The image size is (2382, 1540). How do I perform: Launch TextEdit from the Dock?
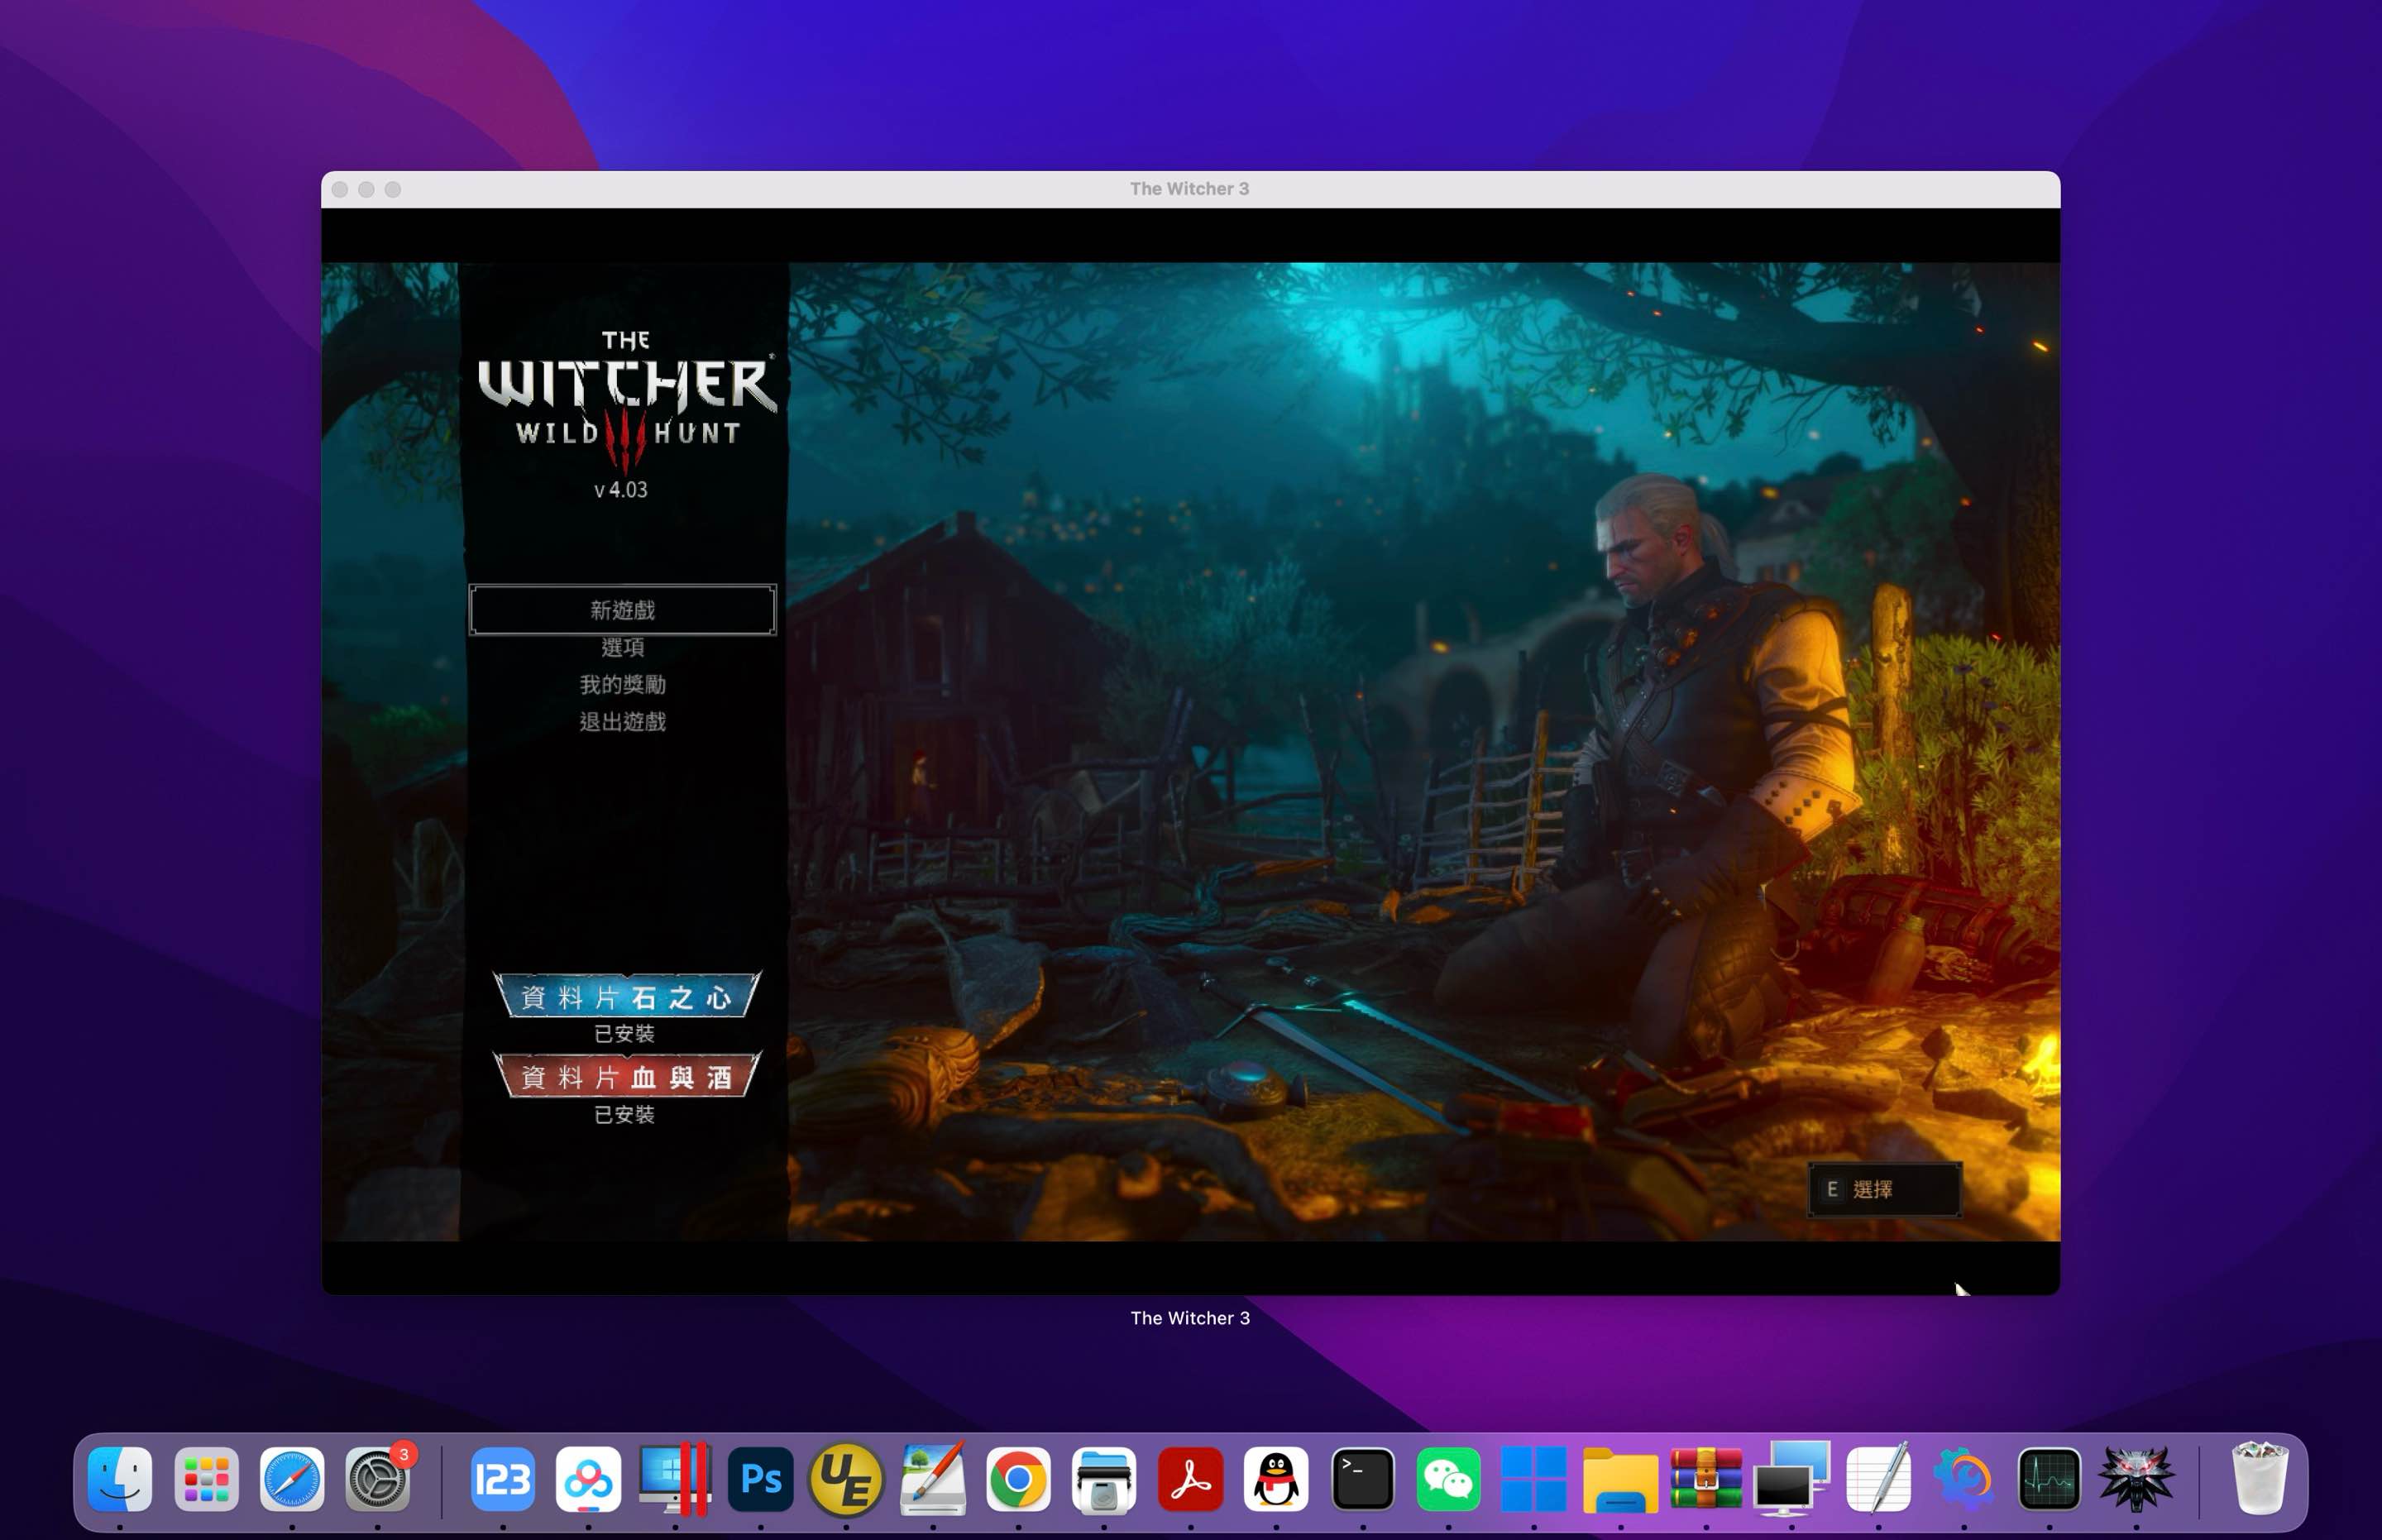click(x=1878, y=1478)
